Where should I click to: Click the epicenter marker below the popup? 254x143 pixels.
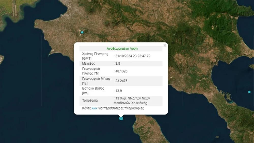tap(121, 118)
